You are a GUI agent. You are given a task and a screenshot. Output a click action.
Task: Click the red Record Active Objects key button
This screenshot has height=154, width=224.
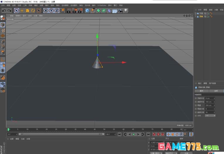click(x=154, y=134)
